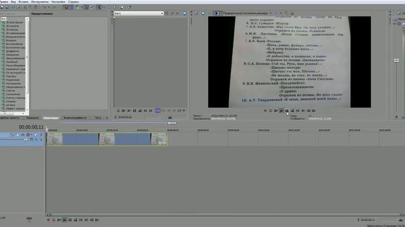This screenshot has width=405, height=227.
Task: Select the Порталы transition in list
Action: tap(11, 76)
